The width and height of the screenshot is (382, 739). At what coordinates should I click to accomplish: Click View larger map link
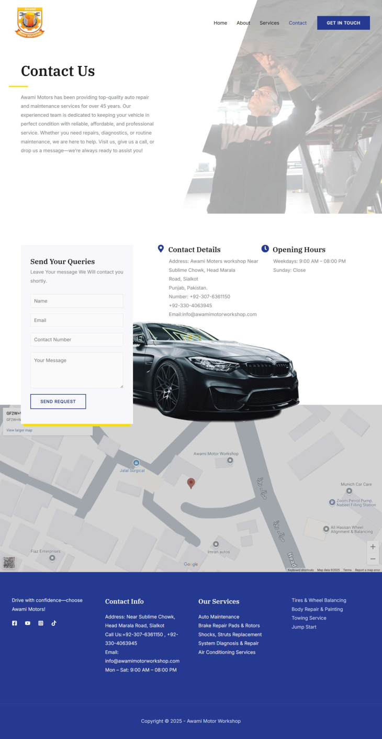tap(19, 430)
